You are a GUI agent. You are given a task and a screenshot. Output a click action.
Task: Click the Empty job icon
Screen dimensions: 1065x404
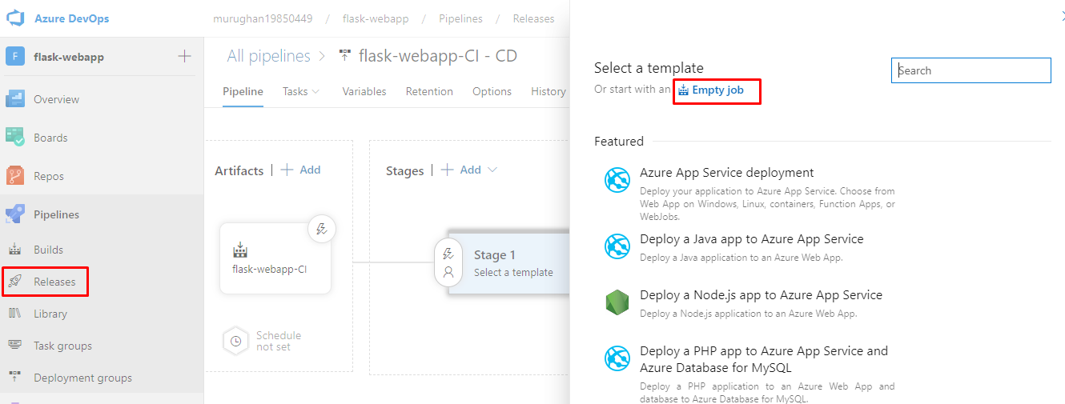683,90
